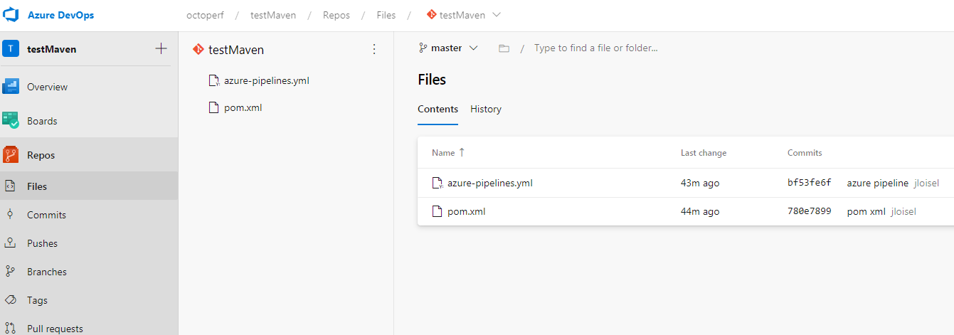Open the Boards section in sidebar
The image size is (954, 335).
(x=42, y=121)
